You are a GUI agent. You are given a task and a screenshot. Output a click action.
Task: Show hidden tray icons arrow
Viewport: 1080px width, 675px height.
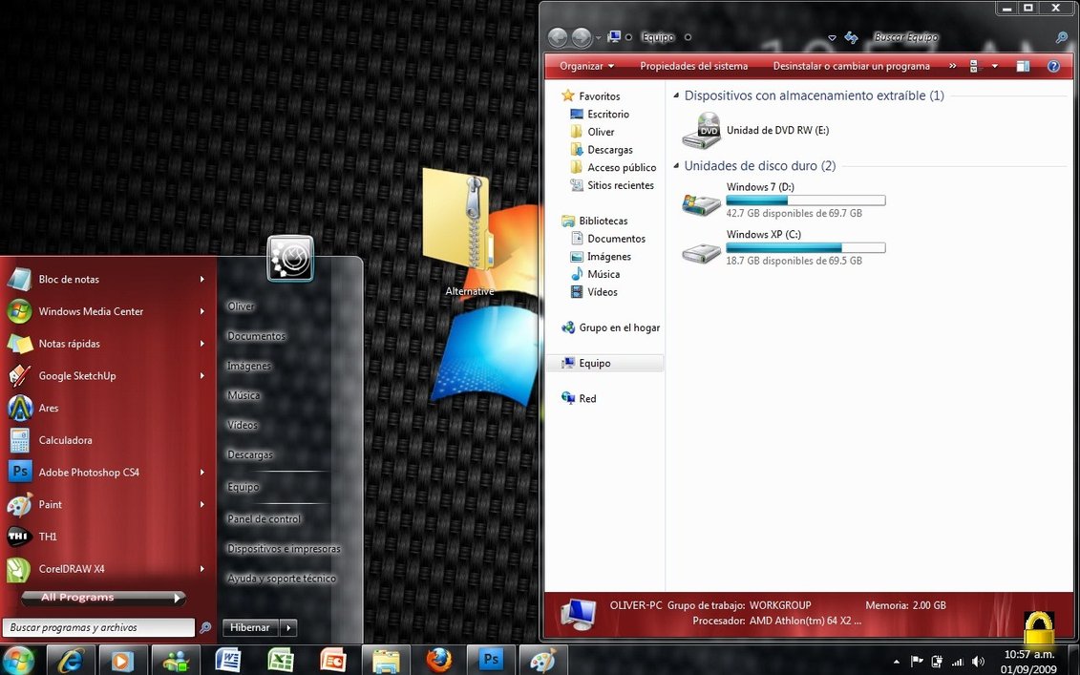point(896,663)
